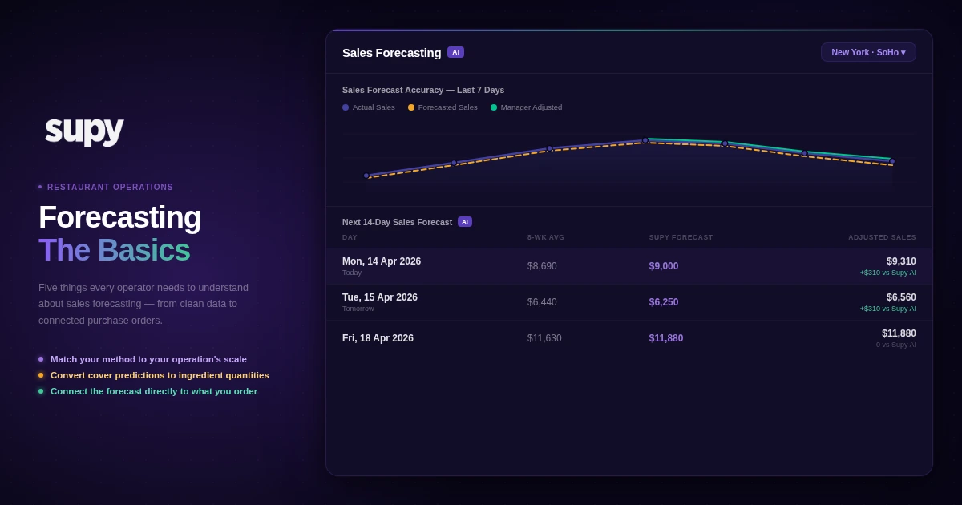962x505 pixels.
Task: Click the Match your method to your scale link
Action: click(x=148, y=359)
